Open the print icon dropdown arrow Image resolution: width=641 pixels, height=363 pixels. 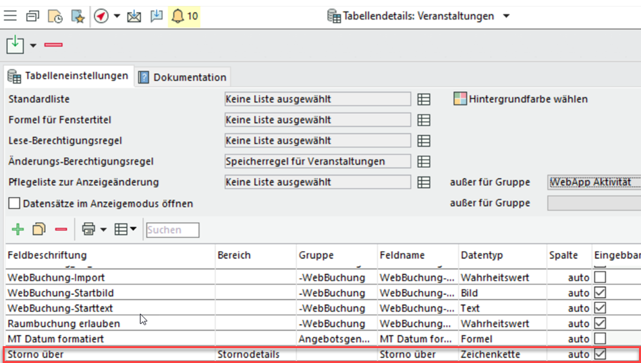tap(103, 230)
